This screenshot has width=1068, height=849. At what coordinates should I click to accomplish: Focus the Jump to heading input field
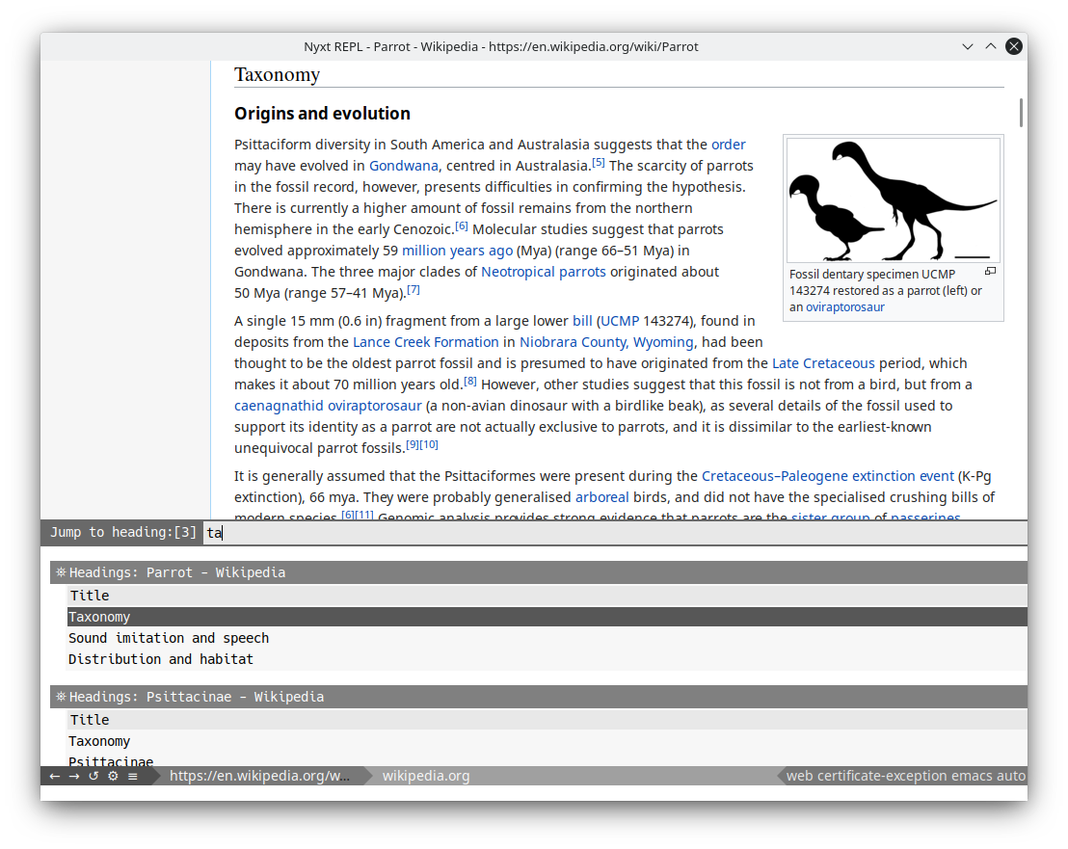click(615, 532)
